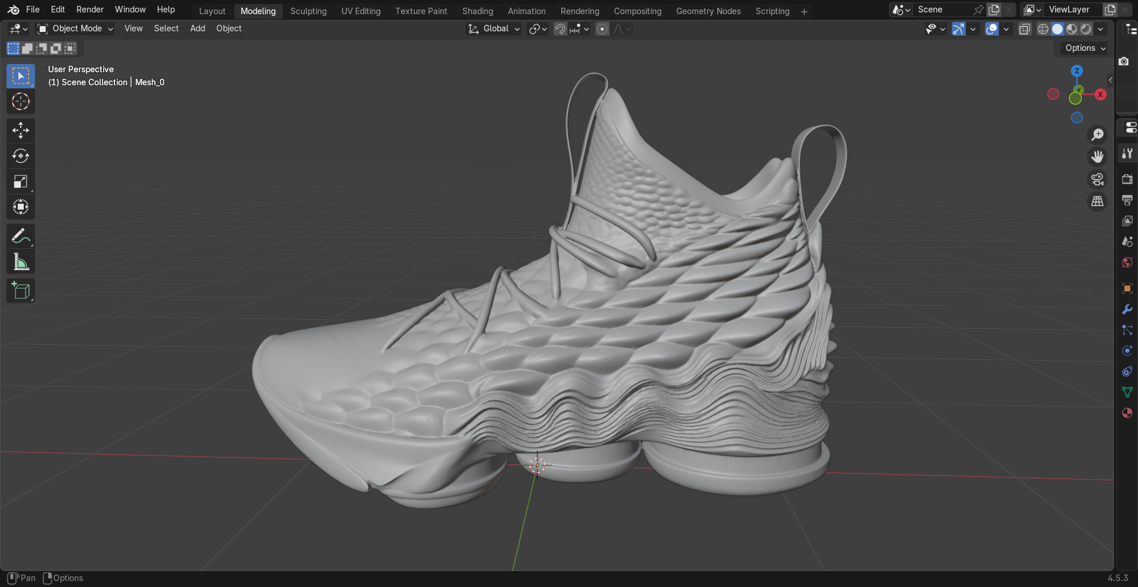Choose the Annotate pencil tool

point(21,236)
